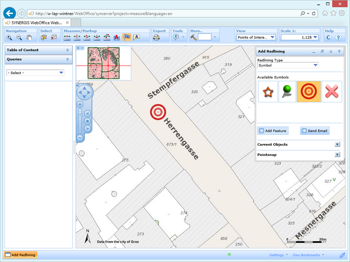The height and width of the screenshot is (262, 350).
Task: Open the Print export tool
Action: [x=157, y=38]
